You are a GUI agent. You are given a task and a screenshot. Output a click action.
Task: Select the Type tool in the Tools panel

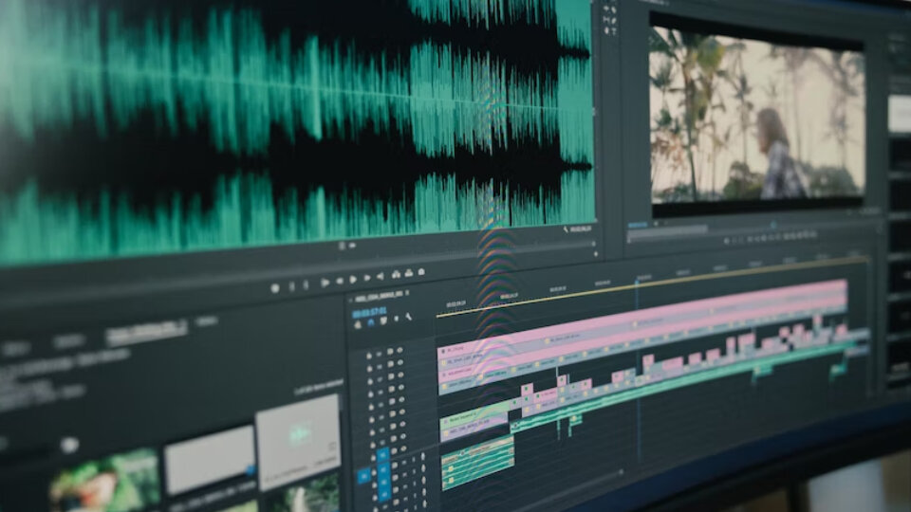point(614,30)
